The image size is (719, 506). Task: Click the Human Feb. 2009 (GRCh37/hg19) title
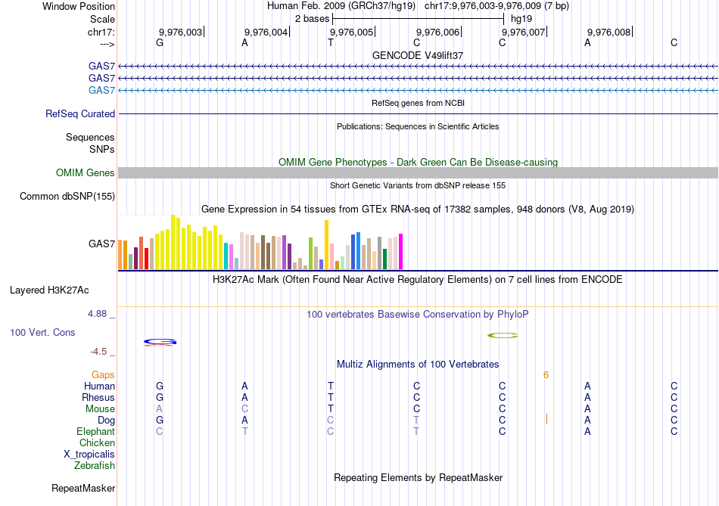pos(341,6)
